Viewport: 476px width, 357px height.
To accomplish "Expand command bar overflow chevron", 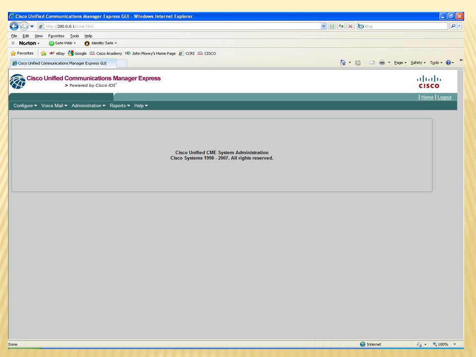I will click(x=461, y=60).
